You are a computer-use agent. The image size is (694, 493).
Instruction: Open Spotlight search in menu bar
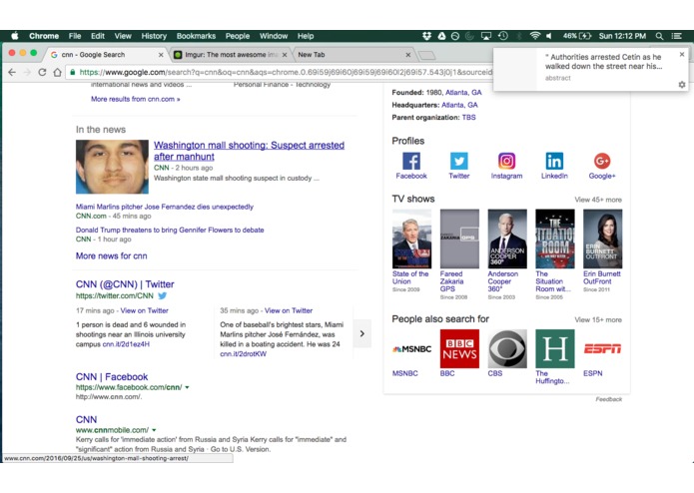click(x=659, y=36)
